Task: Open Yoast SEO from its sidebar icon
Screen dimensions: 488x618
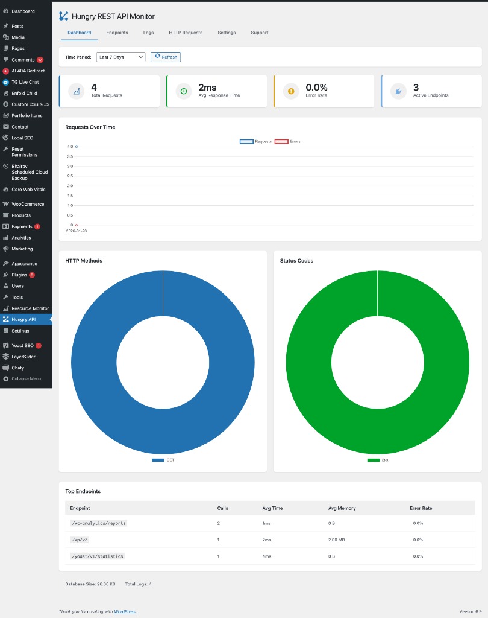Action: pos(8,345)
